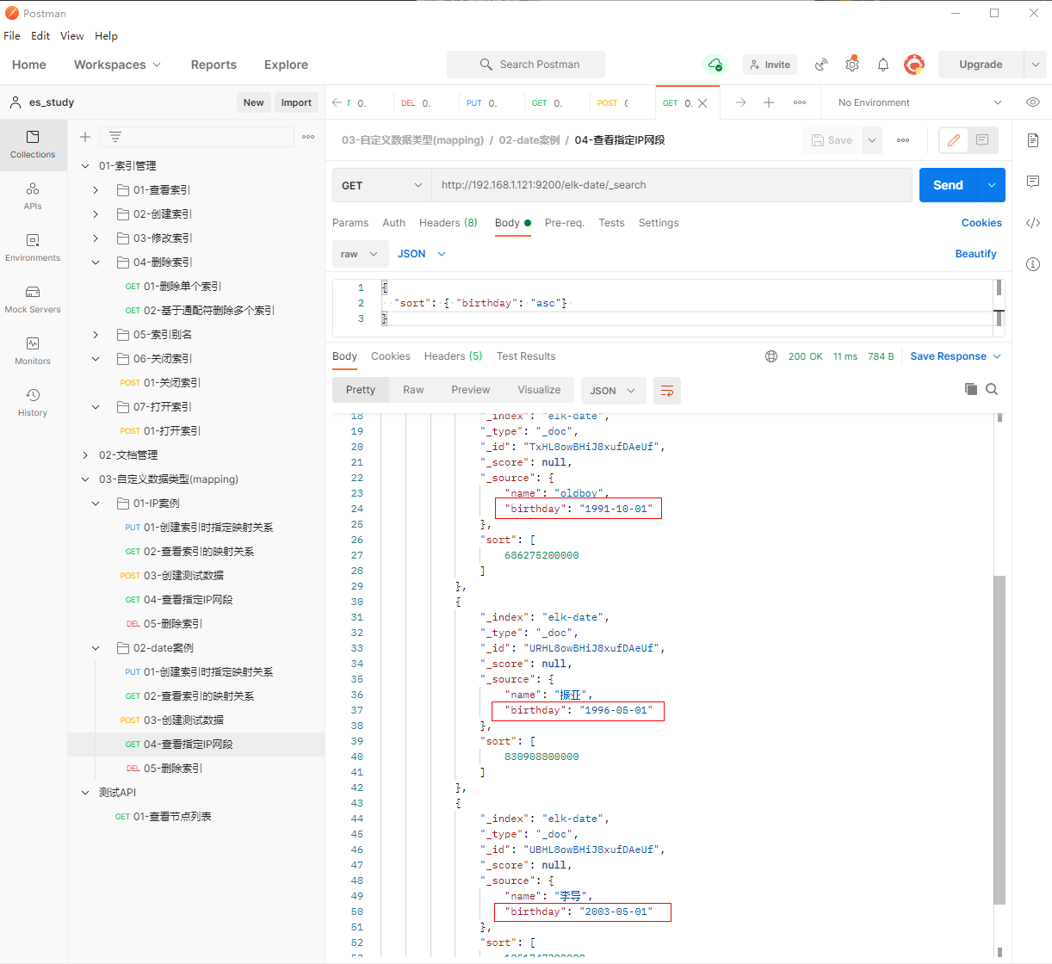Click the notifications bell icon

click(x=883, y=65)
